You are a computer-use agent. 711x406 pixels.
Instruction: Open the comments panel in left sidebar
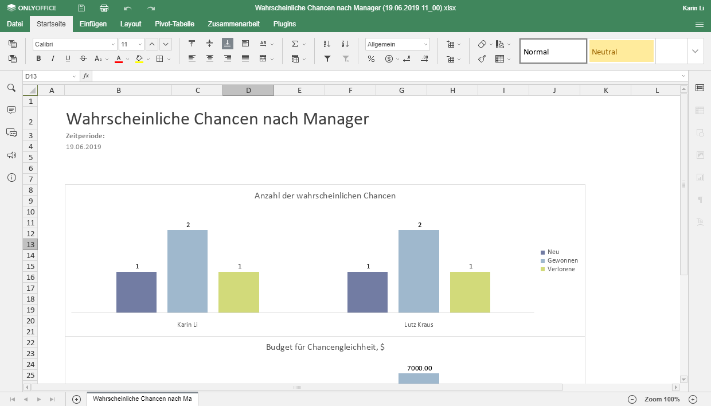pyautogui.click(x=11, y=110)
